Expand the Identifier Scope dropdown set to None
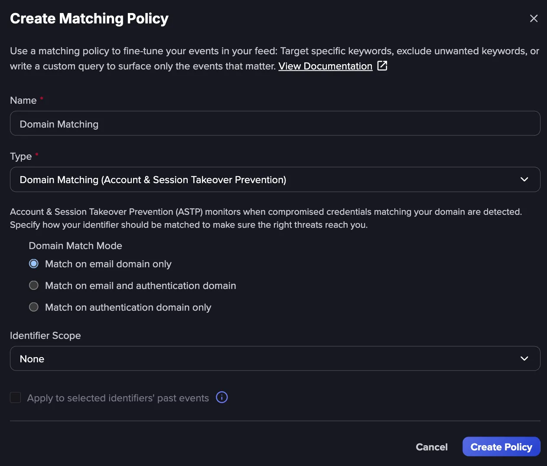 pyautogui.click(x=275, y=358)
